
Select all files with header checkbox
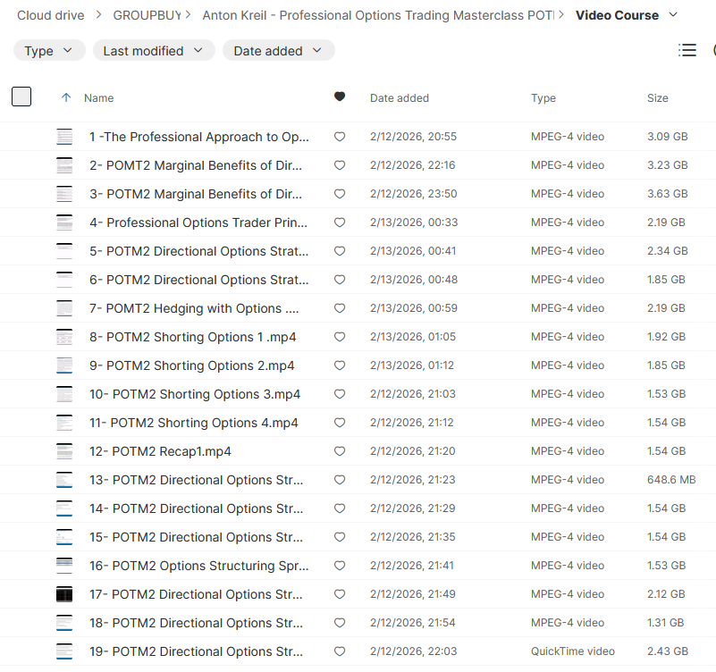21,97
